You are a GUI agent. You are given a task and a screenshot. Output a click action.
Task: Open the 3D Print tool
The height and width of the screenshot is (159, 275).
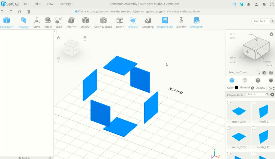click(181, 22)
